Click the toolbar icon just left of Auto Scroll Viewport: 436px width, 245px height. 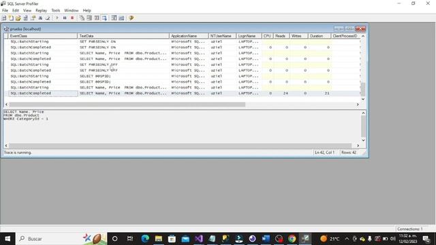point(97,18)
